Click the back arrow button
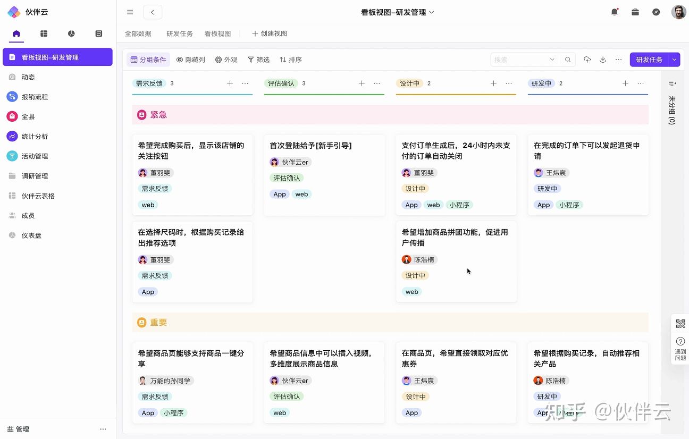 [153, 12]
